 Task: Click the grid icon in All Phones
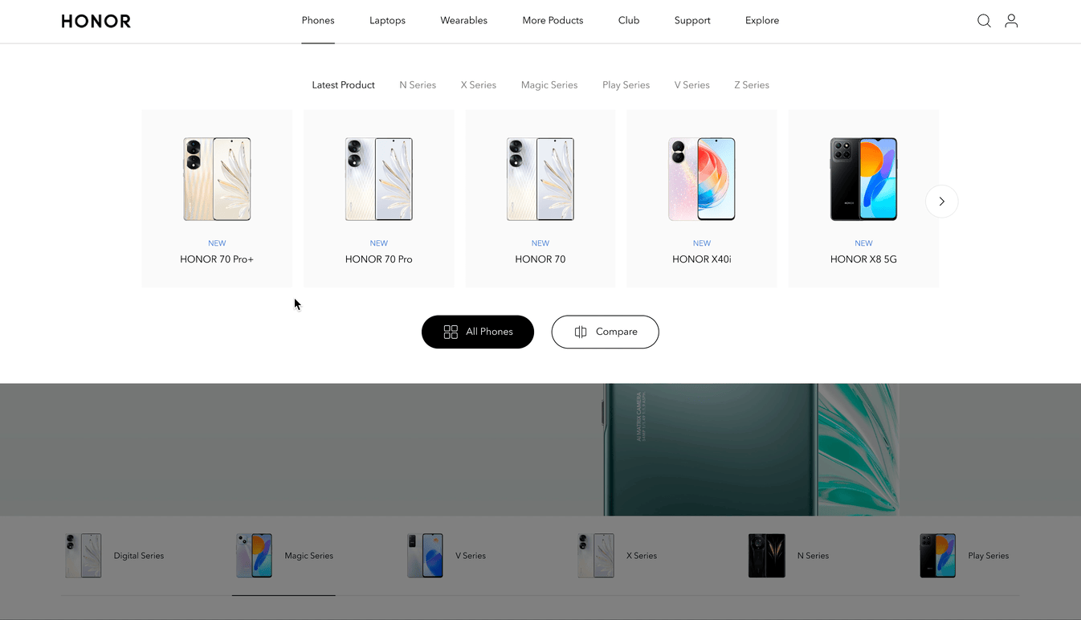[x=451, y=332]
